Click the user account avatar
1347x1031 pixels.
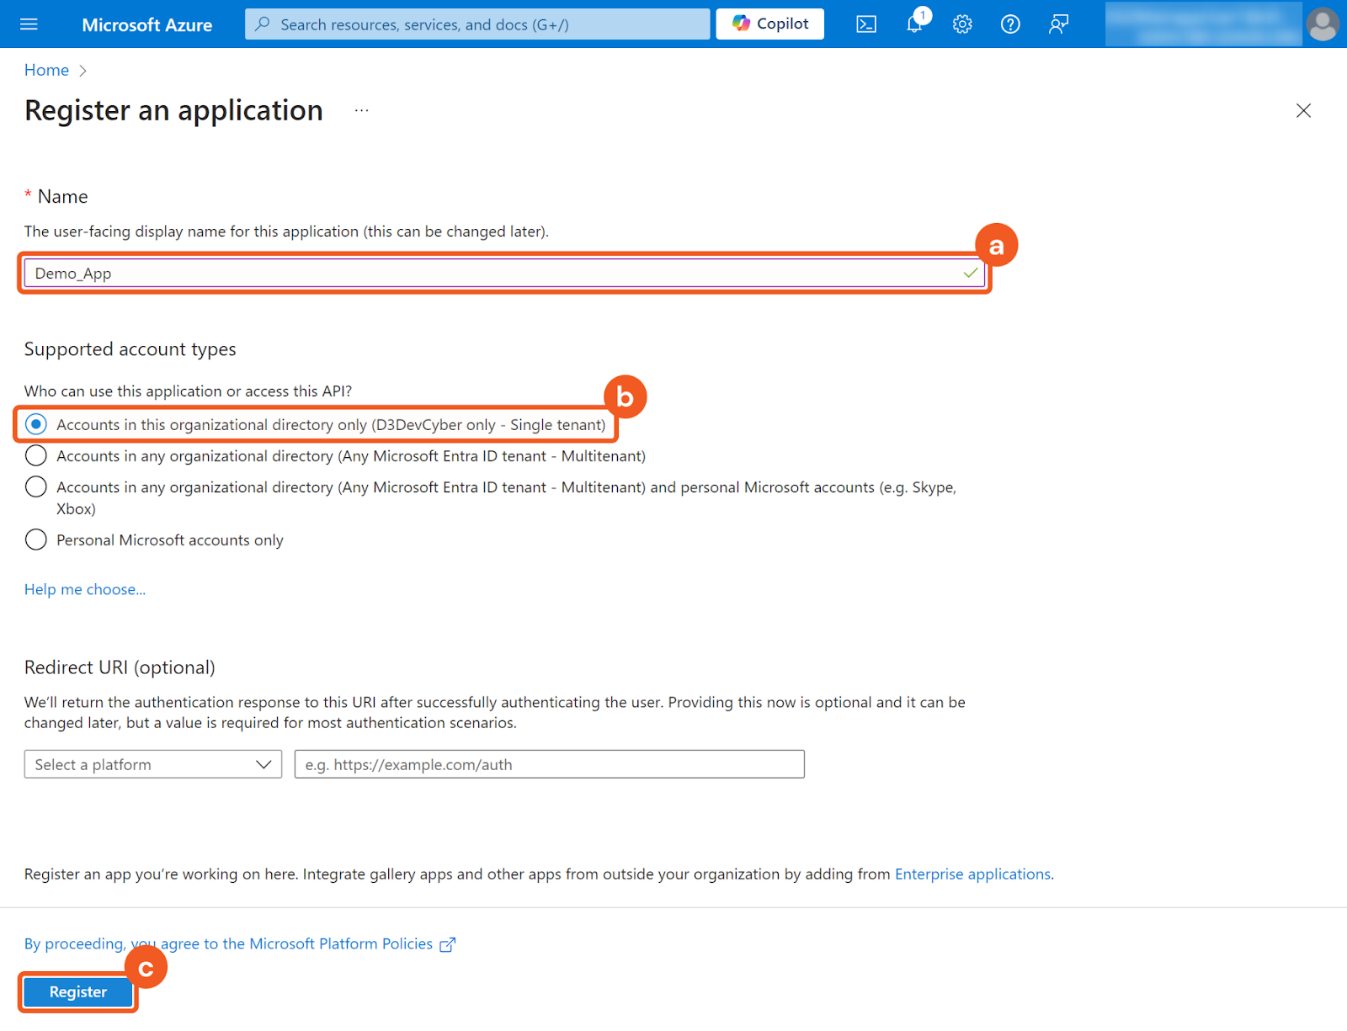tap(1322, 24)
